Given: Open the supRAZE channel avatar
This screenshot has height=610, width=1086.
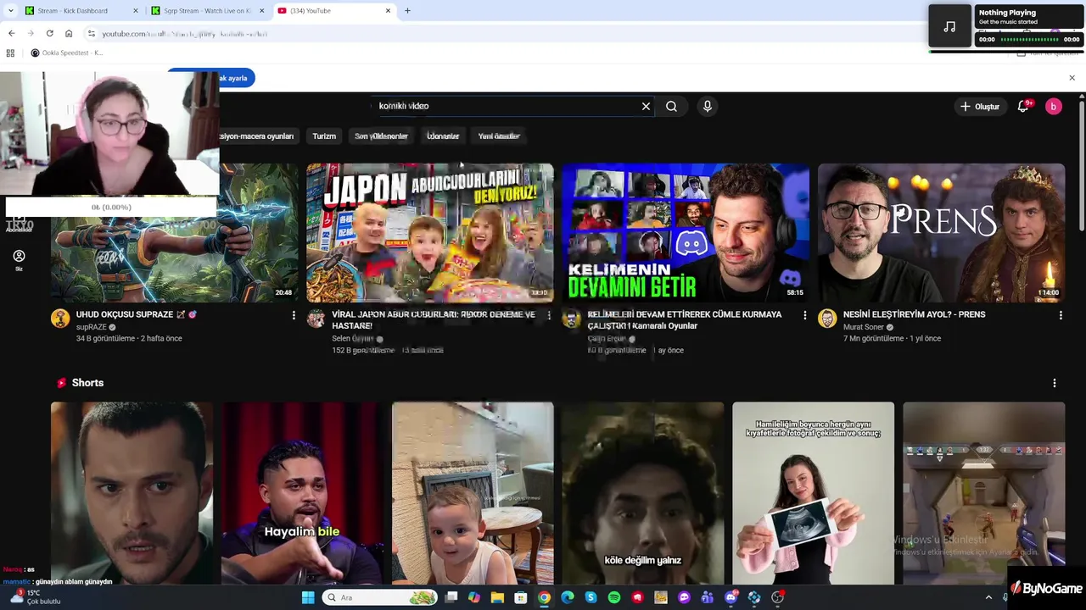Looking at the screenshot, I should [60, 319].
